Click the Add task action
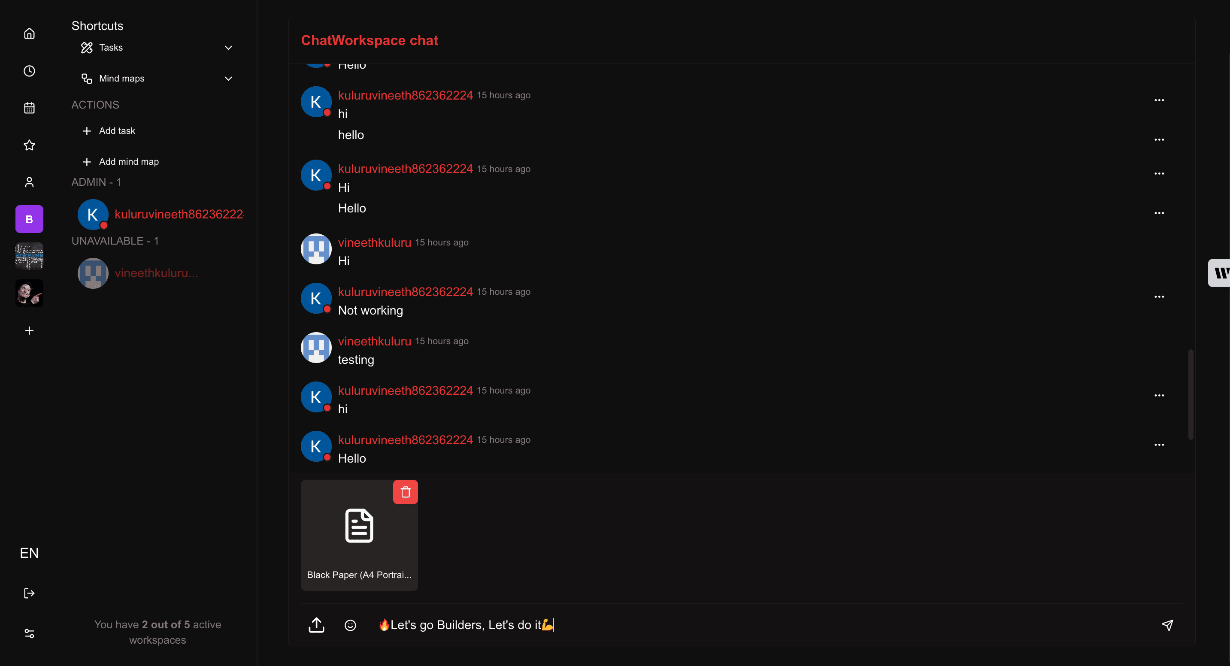1230x666 pixels. tap(117, 130)
